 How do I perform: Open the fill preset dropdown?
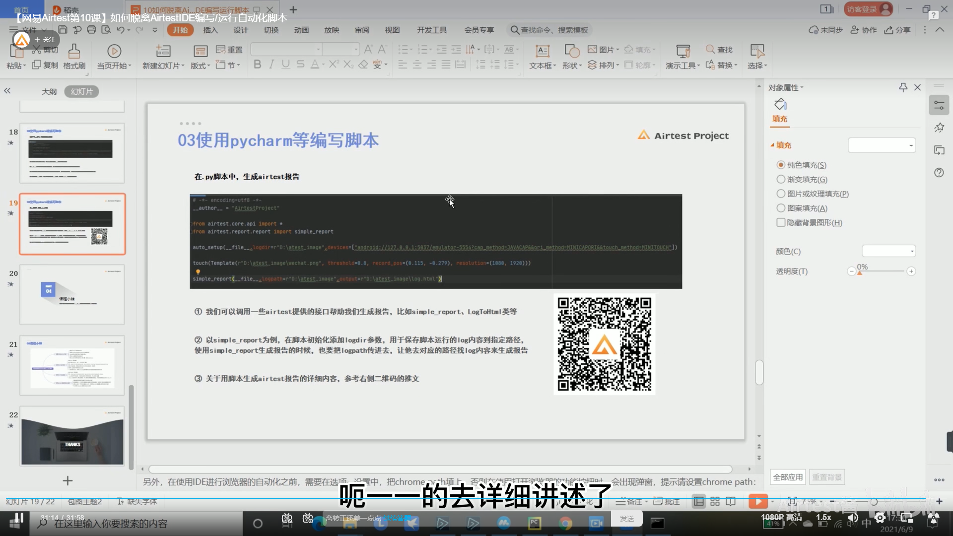click(x=882, y=145)
